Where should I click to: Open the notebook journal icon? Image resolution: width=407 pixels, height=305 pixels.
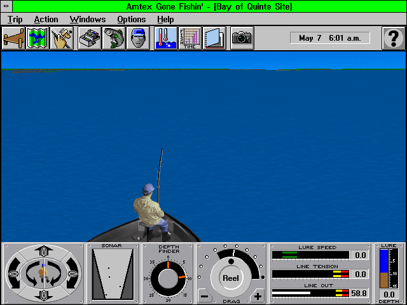(214, 38)
